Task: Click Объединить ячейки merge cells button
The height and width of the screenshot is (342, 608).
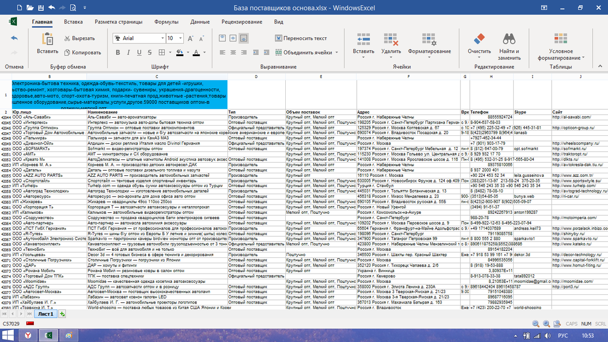Action: click(303, 52)
